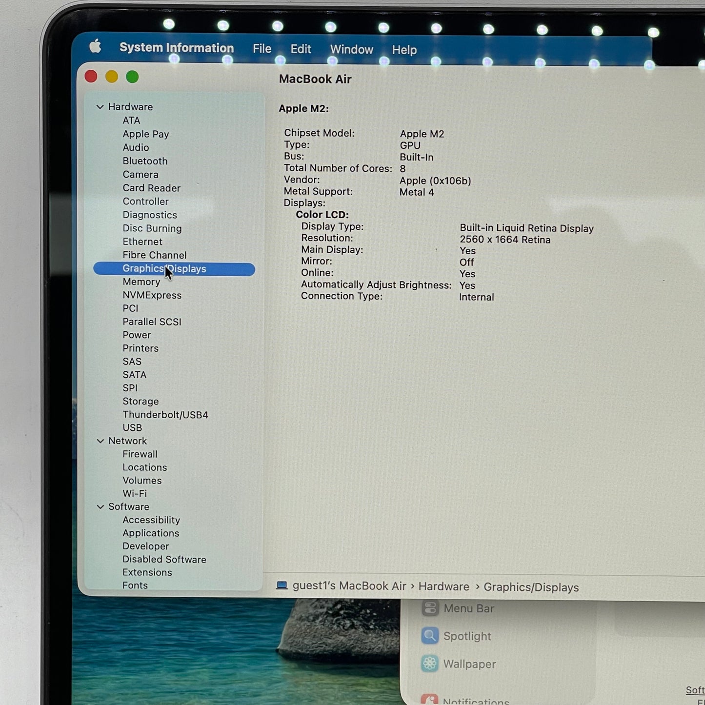The height and width of the screenshot is (705, 705).
Task: Select Thunderbolt/USB4 in the sidebar
Action: [x=165, y=415]
